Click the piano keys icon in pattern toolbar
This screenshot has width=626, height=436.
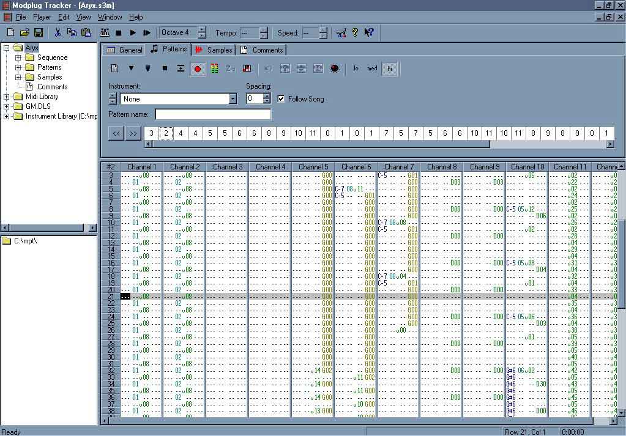247,68
